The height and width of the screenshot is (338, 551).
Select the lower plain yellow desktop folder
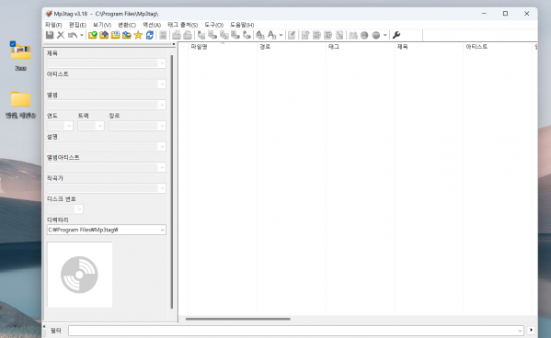point(21,99)
